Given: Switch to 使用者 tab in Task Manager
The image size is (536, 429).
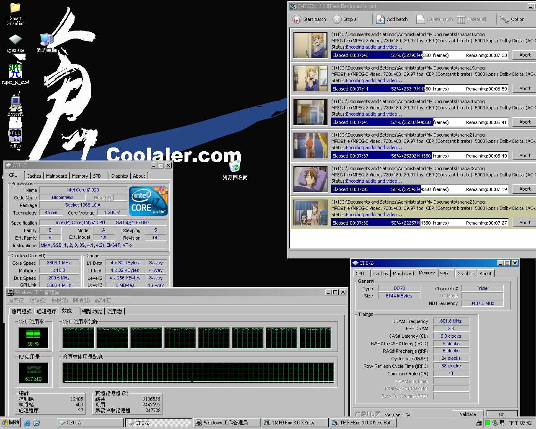Looking at the screenshot, I should (x=114, y=311).
